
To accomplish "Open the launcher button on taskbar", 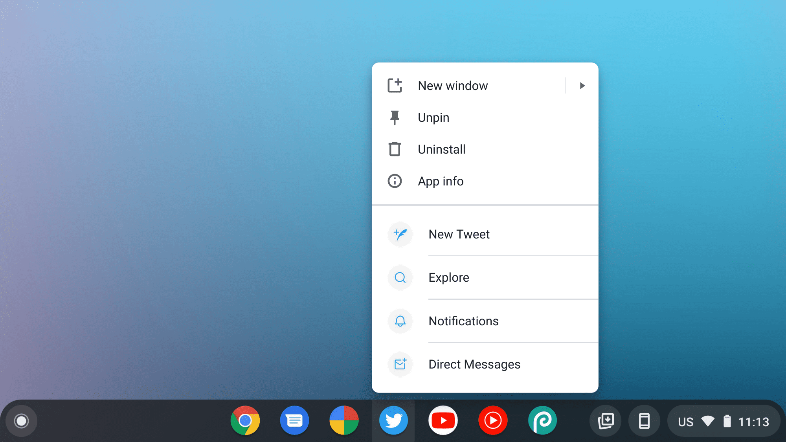I will [x=22, y=421].
